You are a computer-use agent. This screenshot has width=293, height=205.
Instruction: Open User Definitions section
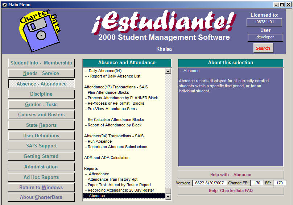[41, 135]
